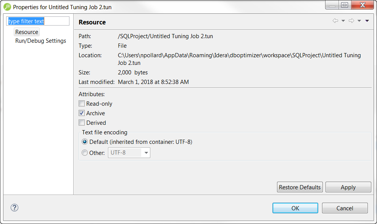The width and height of the screenshot is (377, 224).
Task: Click the Apply button
Action: click(348, 187)
